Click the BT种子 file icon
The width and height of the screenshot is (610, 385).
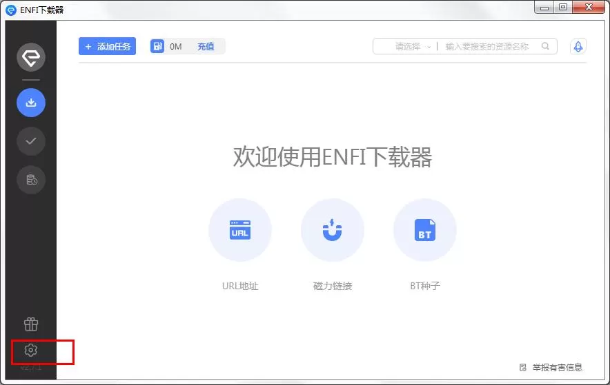click(x=425, y=230)
